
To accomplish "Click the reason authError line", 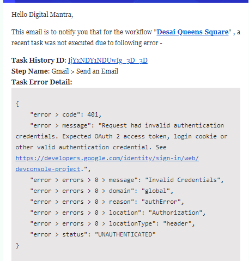I will [107, 202].
